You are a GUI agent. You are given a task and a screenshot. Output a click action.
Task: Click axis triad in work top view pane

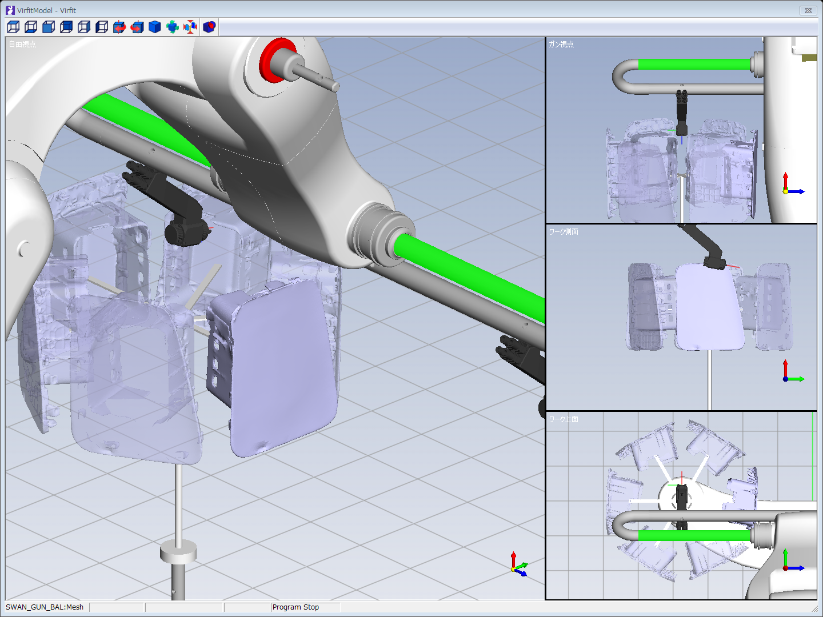[793, 560]
